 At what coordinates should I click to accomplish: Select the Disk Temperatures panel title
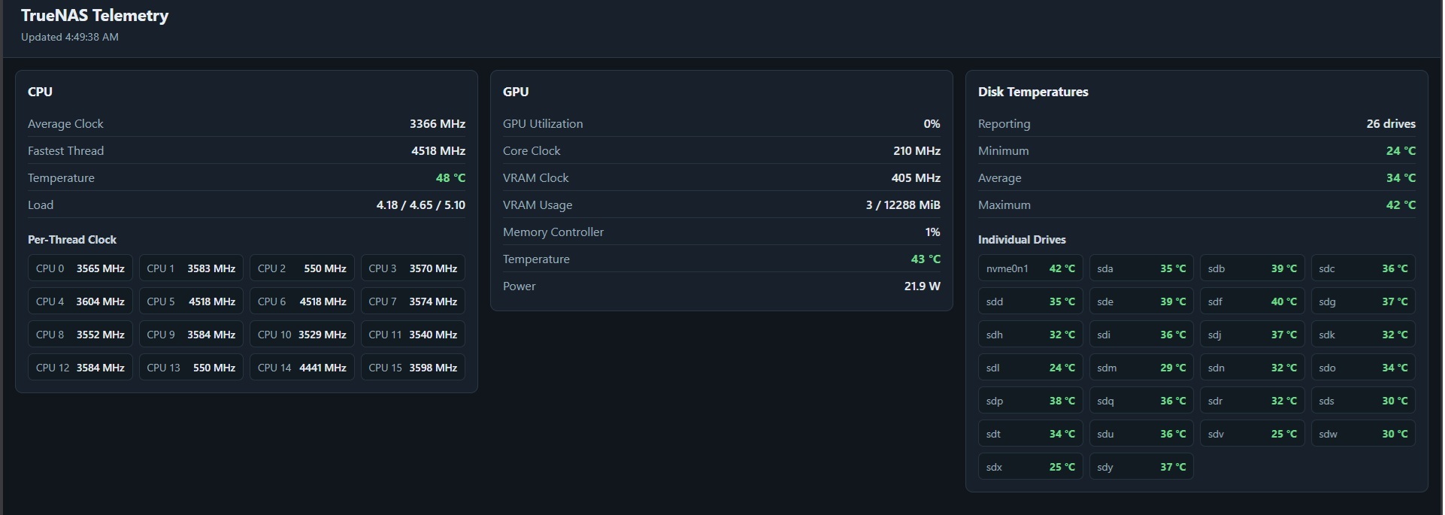pos(1033,92)
